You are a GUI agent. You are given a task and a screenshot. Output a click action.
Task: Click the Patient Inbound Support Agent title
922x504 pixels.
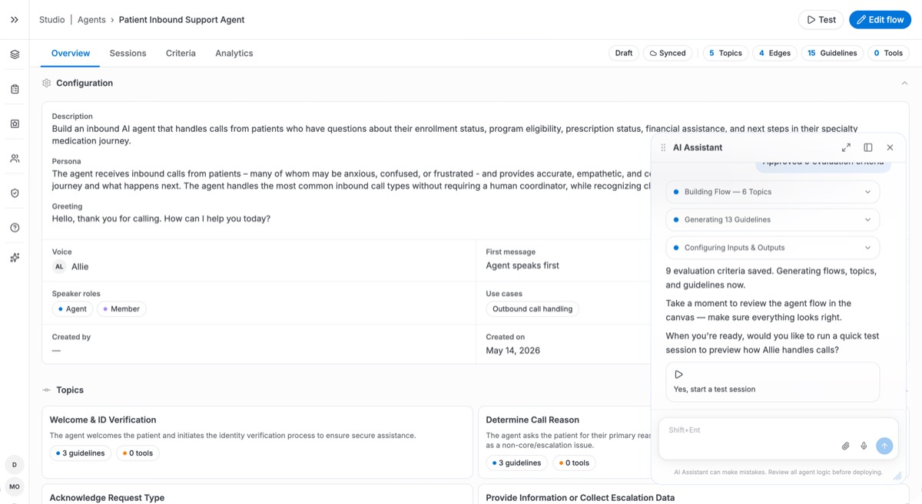[x=181, y=20]
